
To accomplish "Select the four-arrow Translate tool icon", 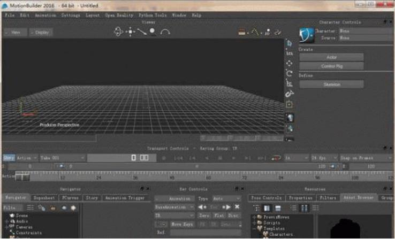I will click(x=290, y=63).
